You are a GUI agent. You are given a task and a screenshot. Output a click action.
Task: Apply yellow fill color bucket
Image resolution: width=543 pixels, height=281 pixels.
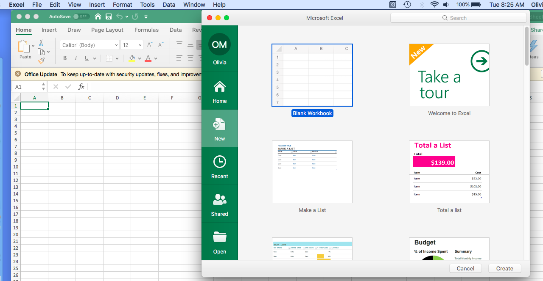tap(132, 58)
